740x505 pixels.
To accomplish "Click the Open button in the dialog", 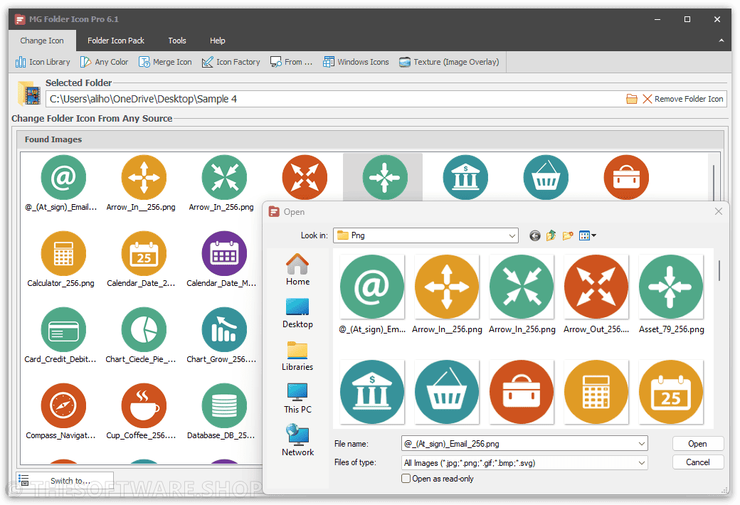I will coord(697,444).
